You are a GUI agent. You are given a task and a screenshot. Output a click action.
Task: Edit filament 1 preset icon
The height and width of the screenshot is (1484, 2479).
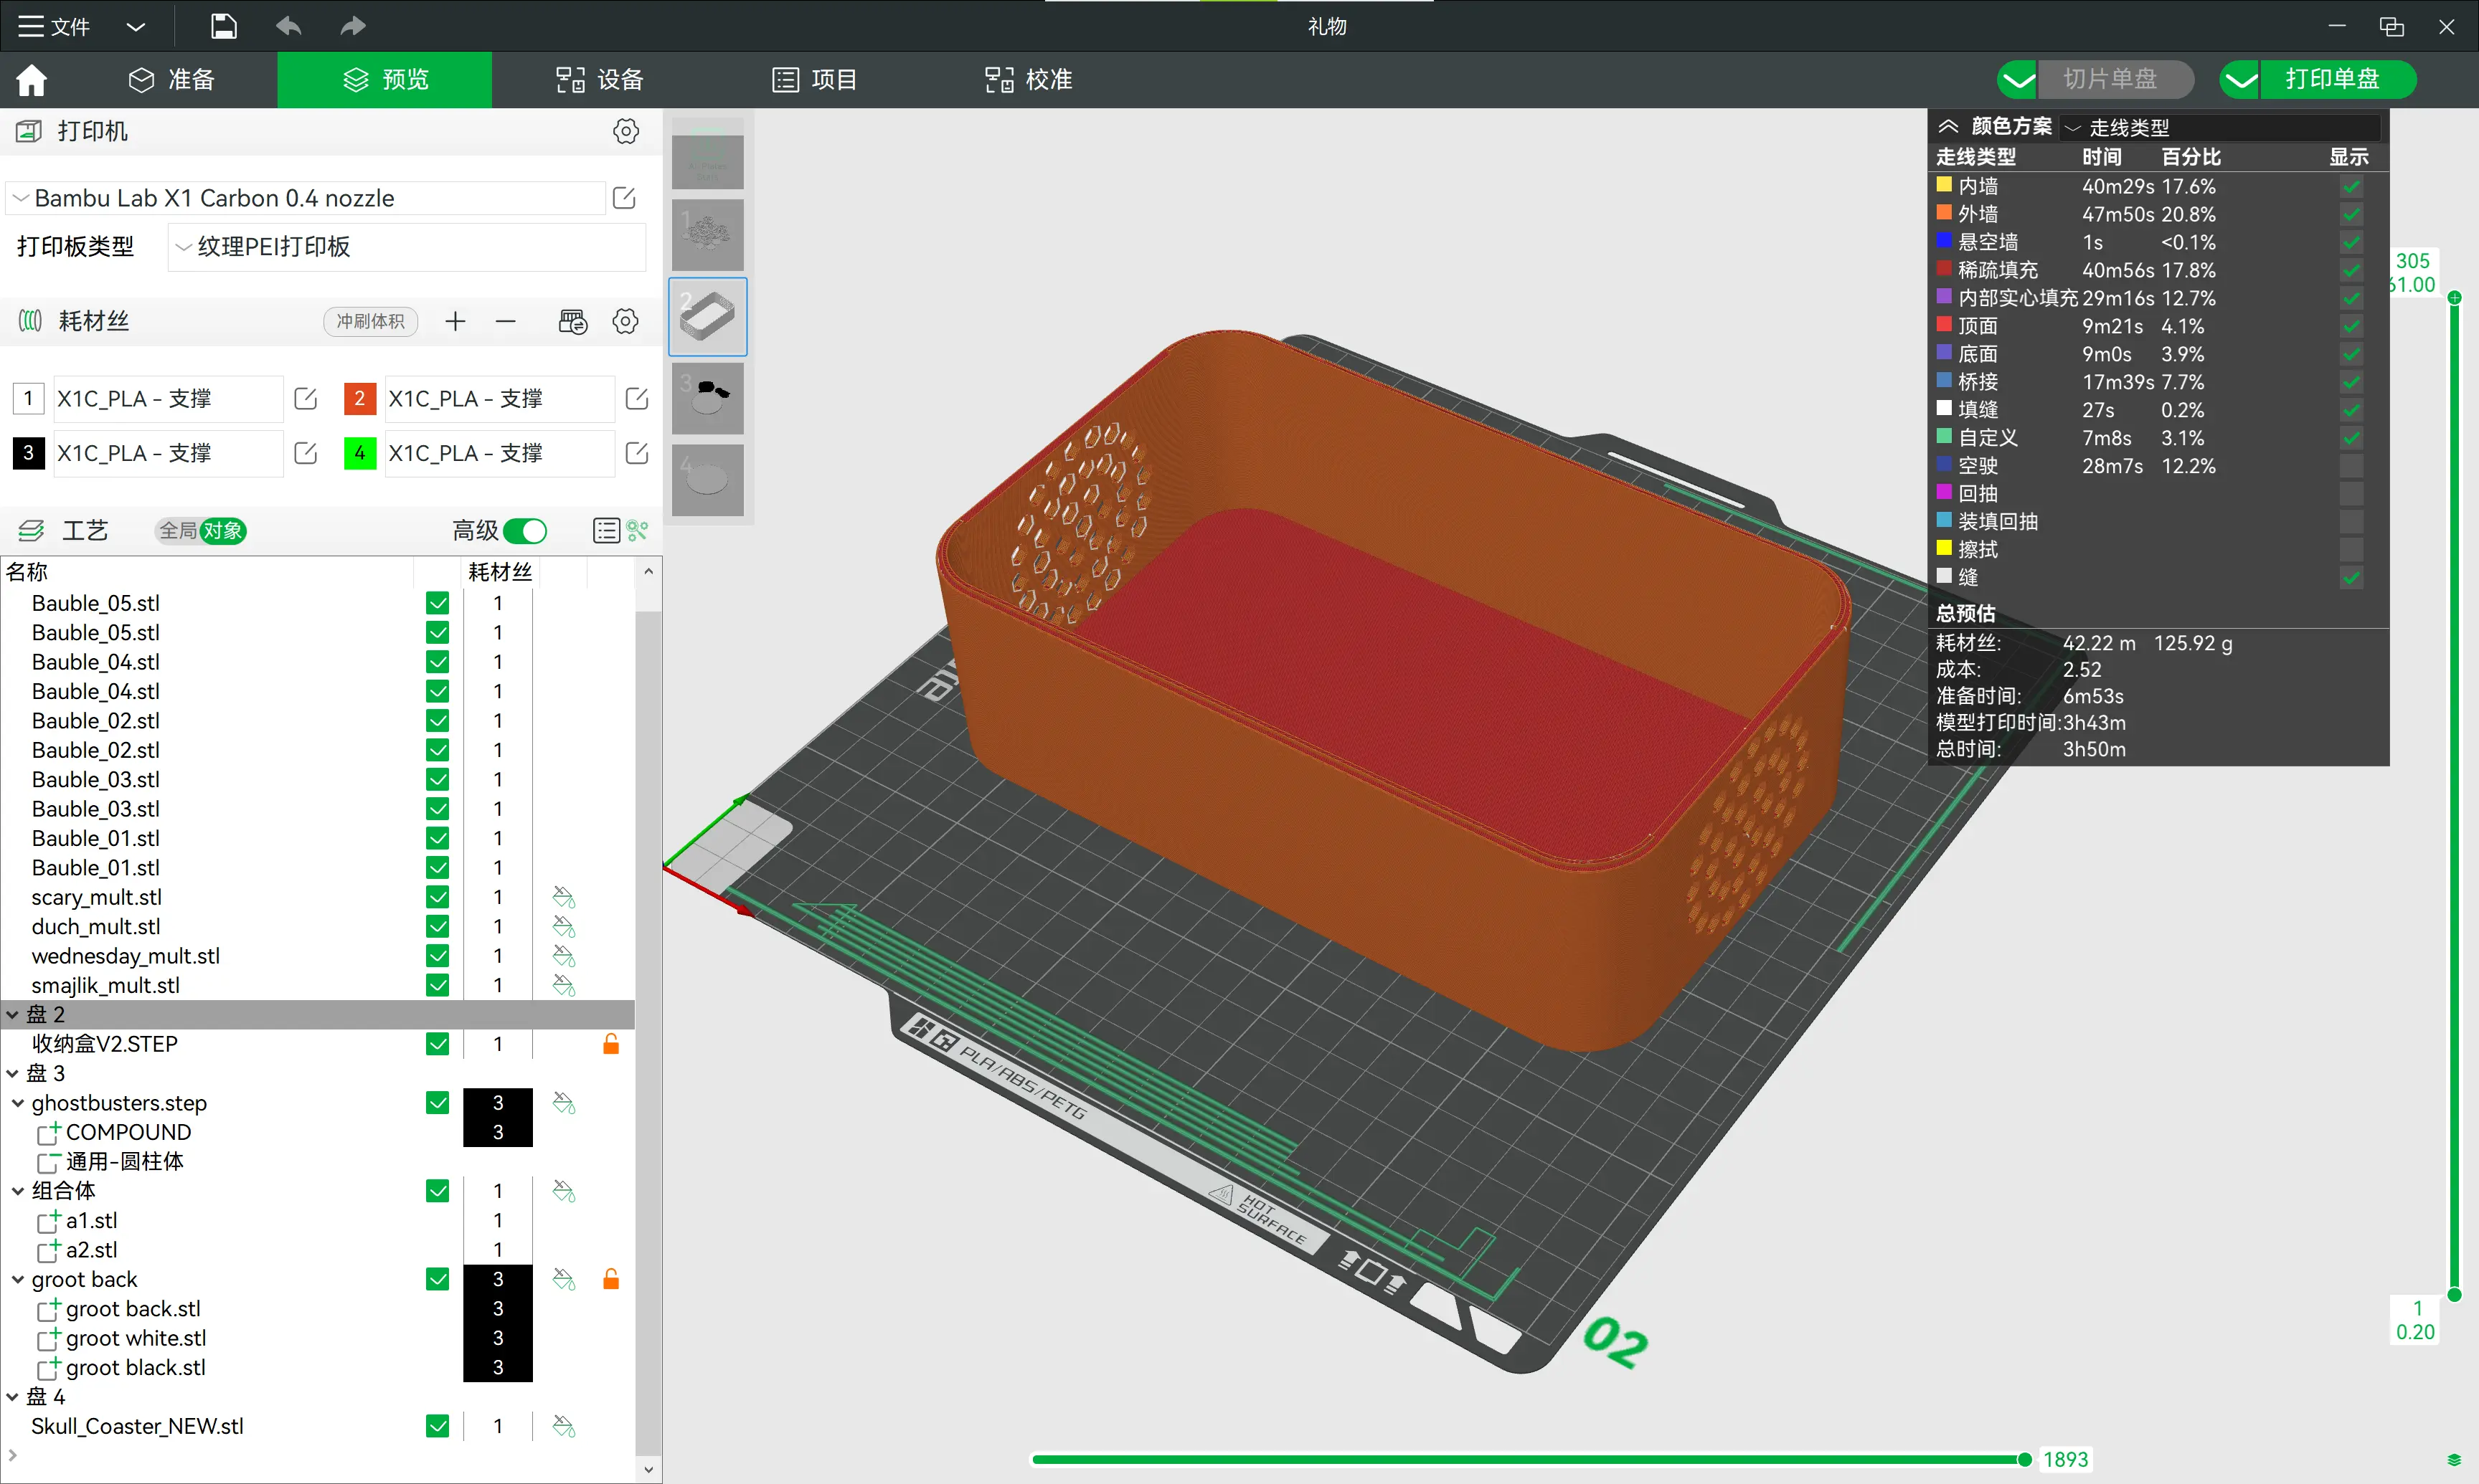tap(305, 398)
